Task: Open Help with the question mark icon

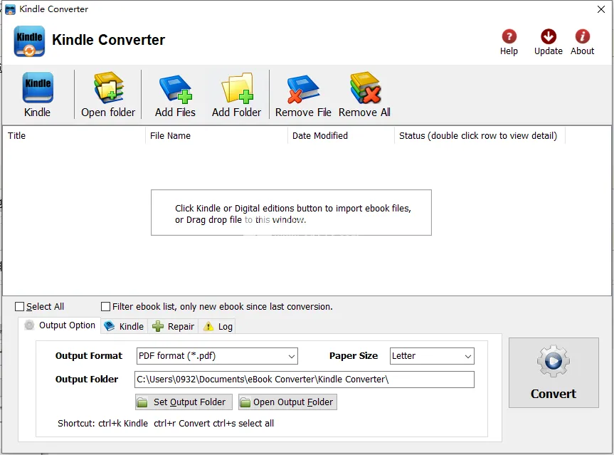Action: pyautogui.click(x=509, y=36)
